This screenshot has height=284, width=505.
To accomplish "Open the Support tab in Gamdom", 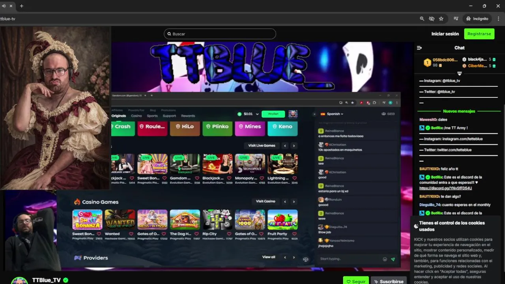I will coord(169,116).
